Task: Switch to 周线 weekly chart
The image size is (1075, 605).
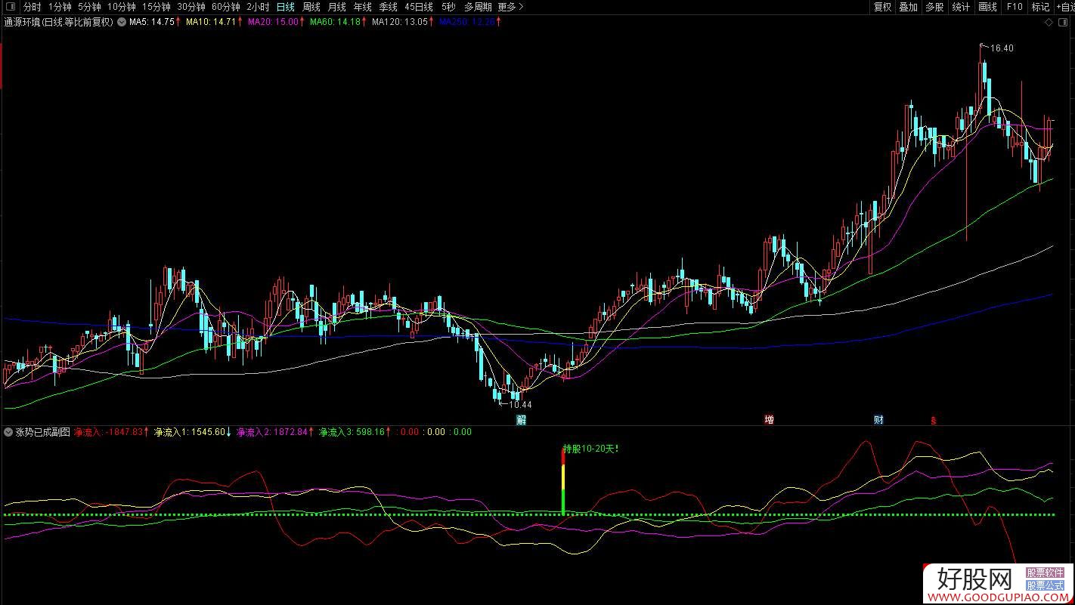Action: (311, 7)
